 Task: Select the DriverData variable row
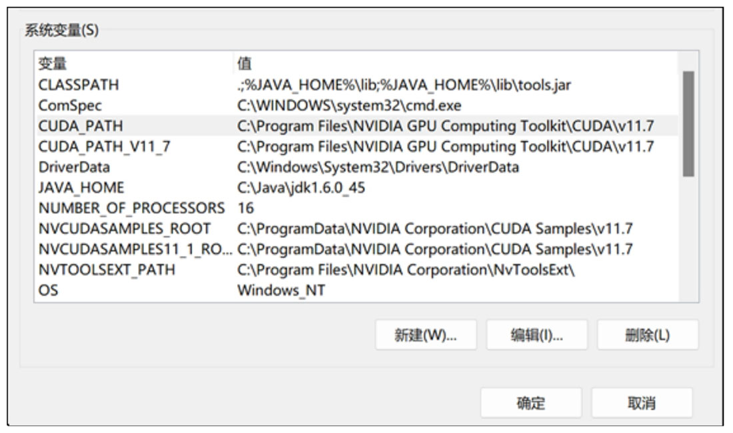click(357, 167)
